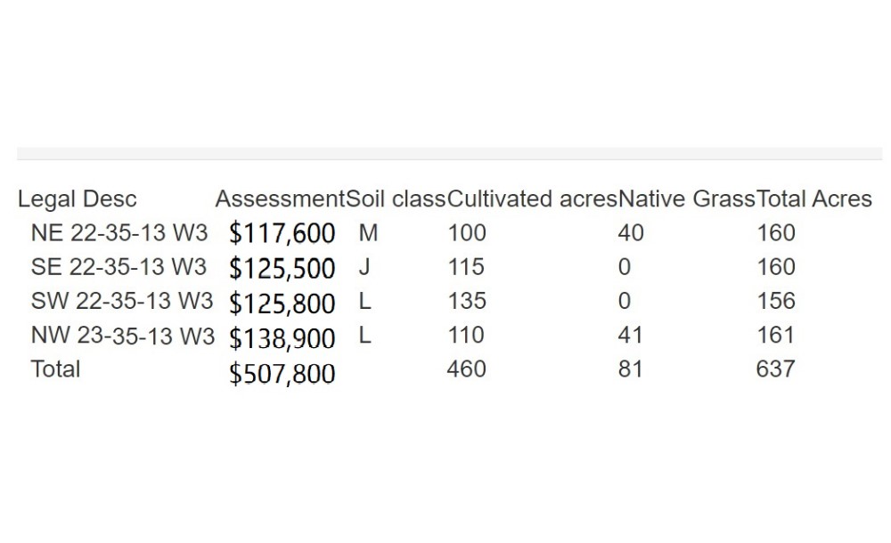
Task: Select the Assessment column header
Action: [x=280, y=199]
